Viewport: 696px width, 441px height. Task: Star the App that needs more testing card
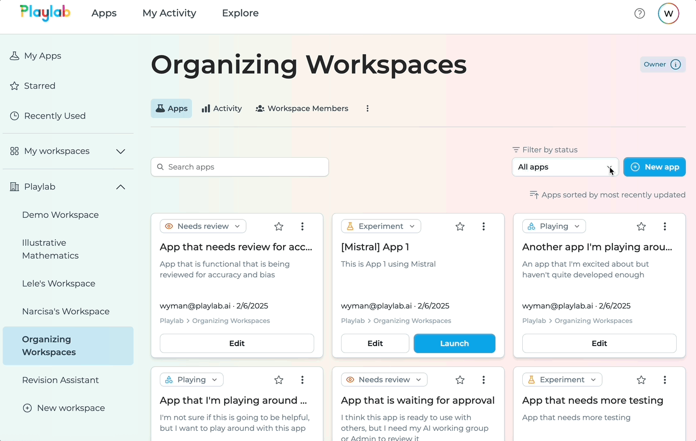coord(641,379)
